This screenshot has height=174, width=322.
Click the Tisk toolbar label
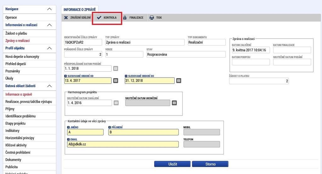[159, 18]
